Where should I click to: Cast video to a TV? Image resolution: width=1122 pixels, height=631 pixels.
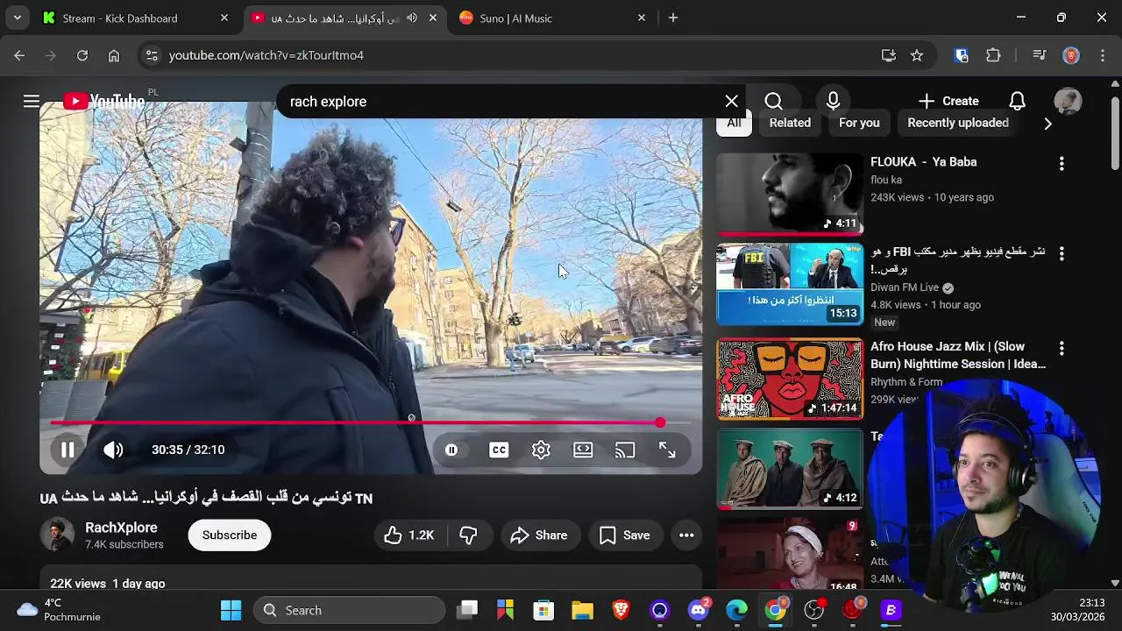pos(625,450)
